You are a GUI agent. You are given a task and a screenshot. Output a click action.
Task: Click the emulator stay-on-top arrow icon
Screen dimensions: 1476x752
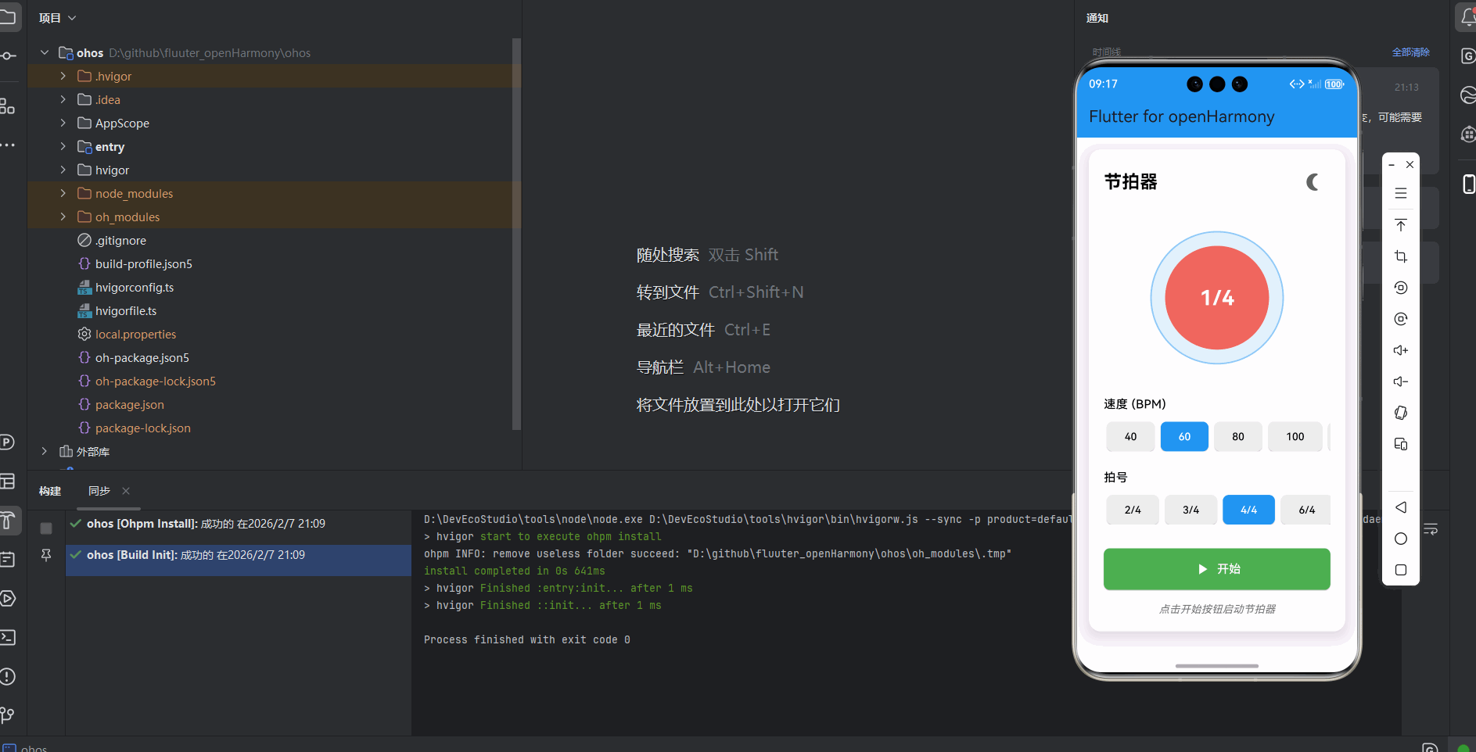coord(1401,225)
